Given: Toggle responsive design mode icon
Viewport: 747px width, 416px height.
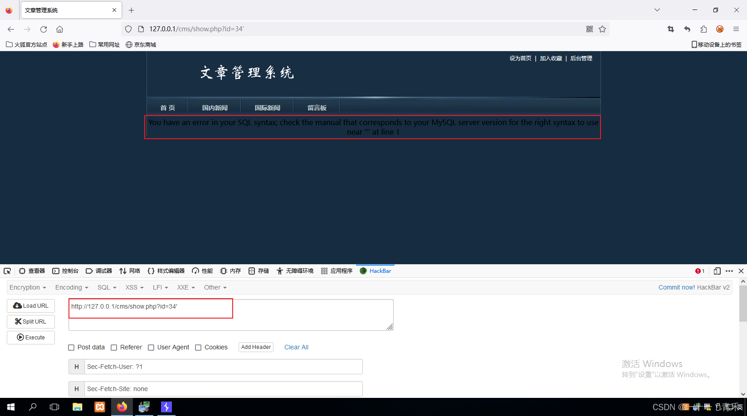Looking at the screenshot, I should pyautogui.click(x=717, y=271).
